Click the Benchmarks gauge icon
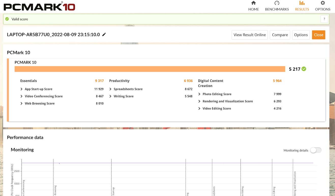 tap(277, 3)
